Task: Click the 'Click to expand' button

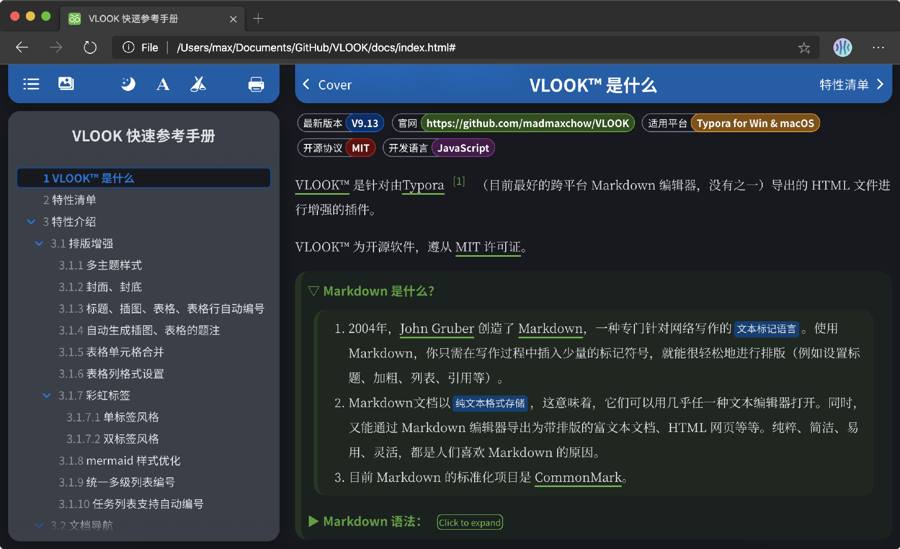Action: pos(470,522)
